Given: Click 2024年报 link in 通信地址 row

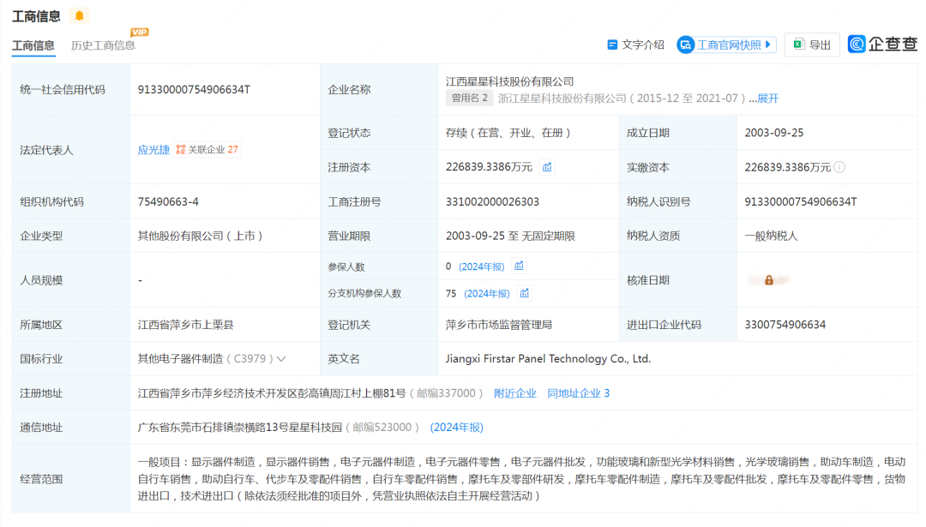Looking at the screenshot, I should tap(456, 428).
